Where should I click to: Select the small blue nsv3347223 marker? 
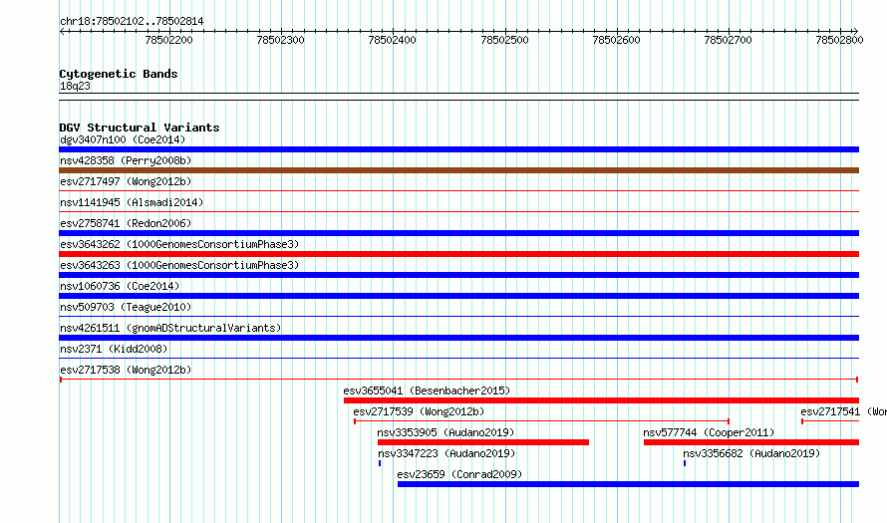click(x=380, y=463)
